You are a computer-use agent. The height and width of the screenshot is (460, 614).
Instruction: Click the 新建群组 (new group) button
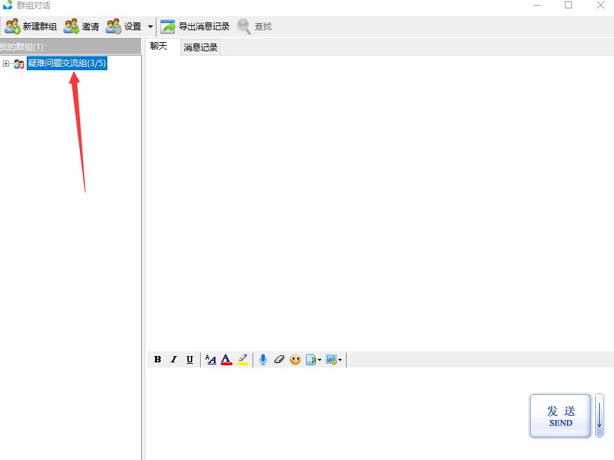pos(31,27)
